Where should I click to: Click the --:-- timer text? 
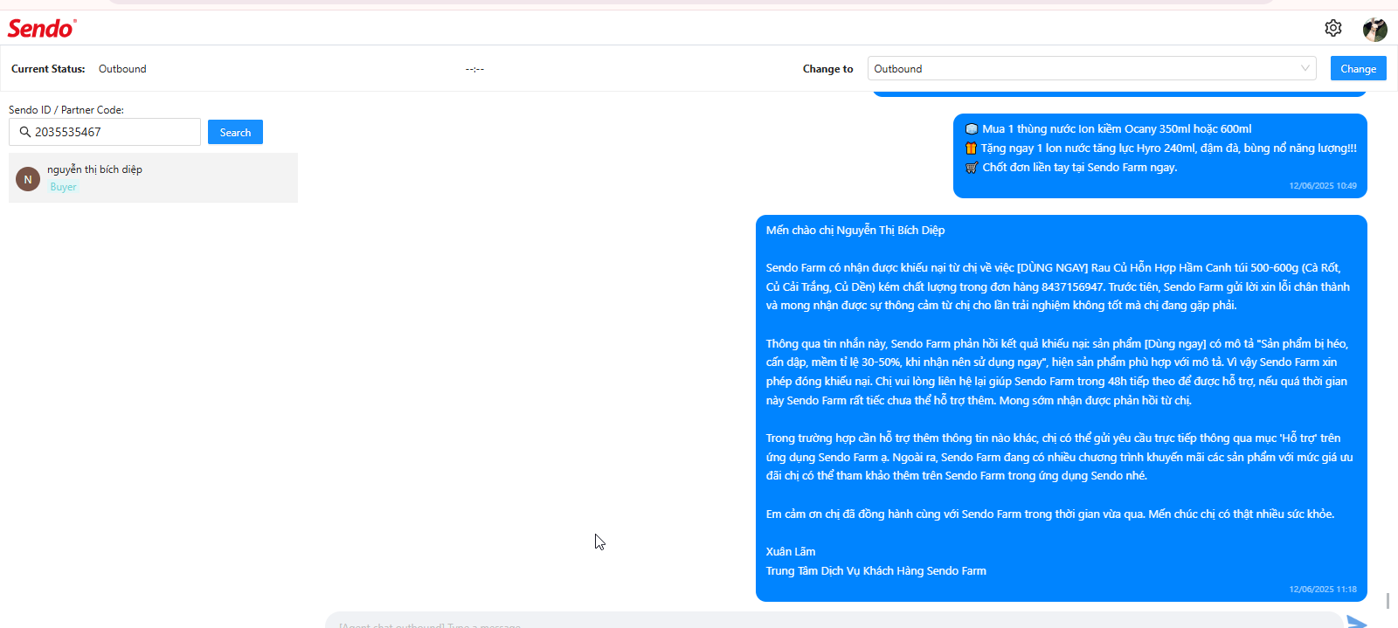tap(474, 69)
